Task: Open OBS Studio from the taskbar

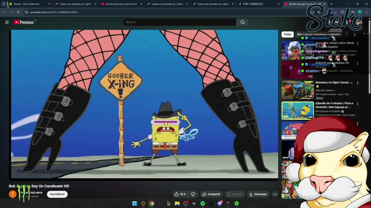Action: pos(185,203)
